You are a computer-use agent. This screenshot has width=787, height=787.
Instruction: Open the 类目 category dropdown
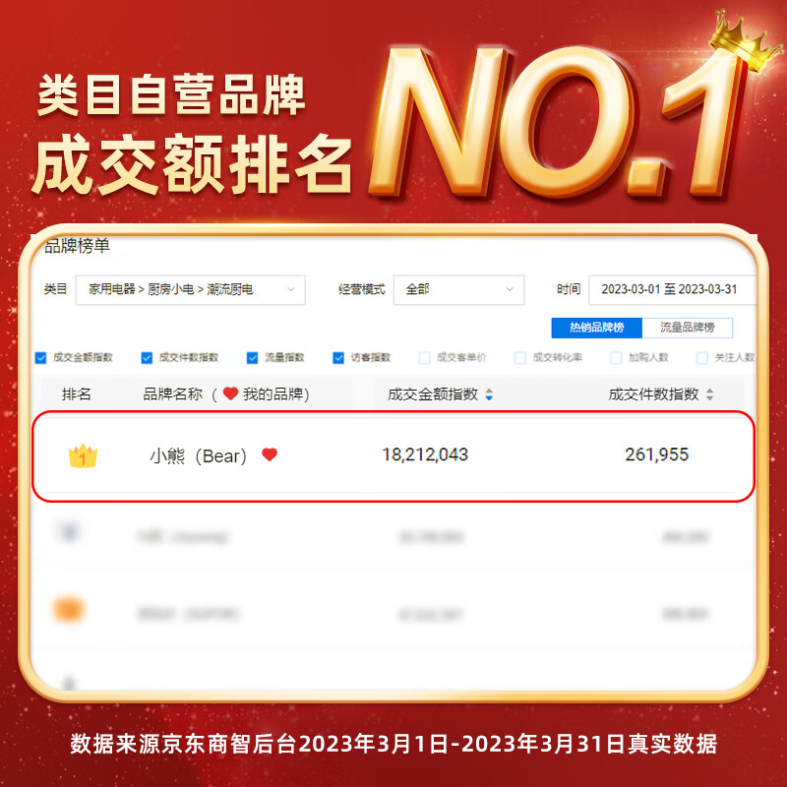click(190, 289)
